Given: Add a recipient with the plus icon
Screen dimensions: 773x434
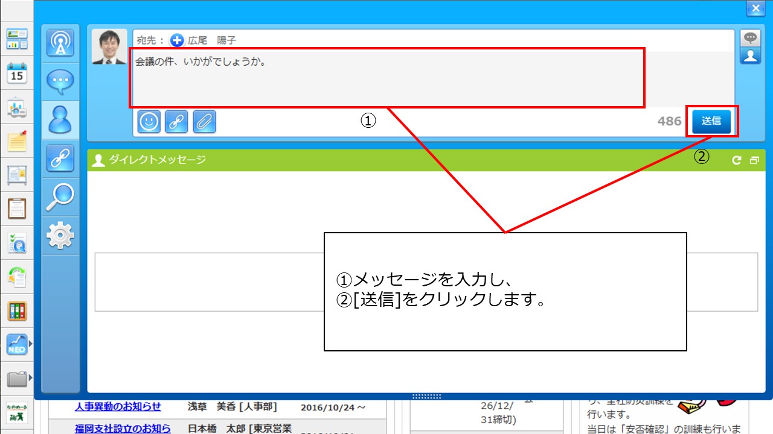Looking at the screenshot, I should tap(177, 40).
